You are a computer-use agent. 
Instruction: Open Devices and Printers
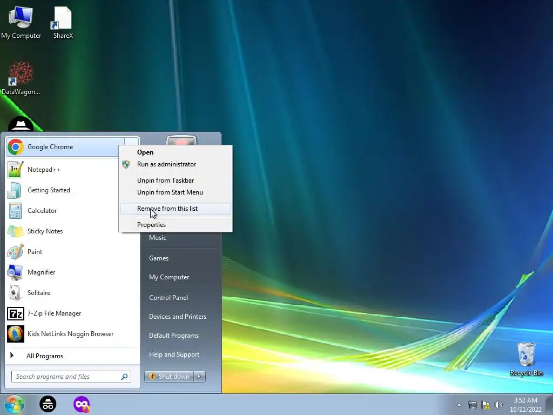[180, 317]
